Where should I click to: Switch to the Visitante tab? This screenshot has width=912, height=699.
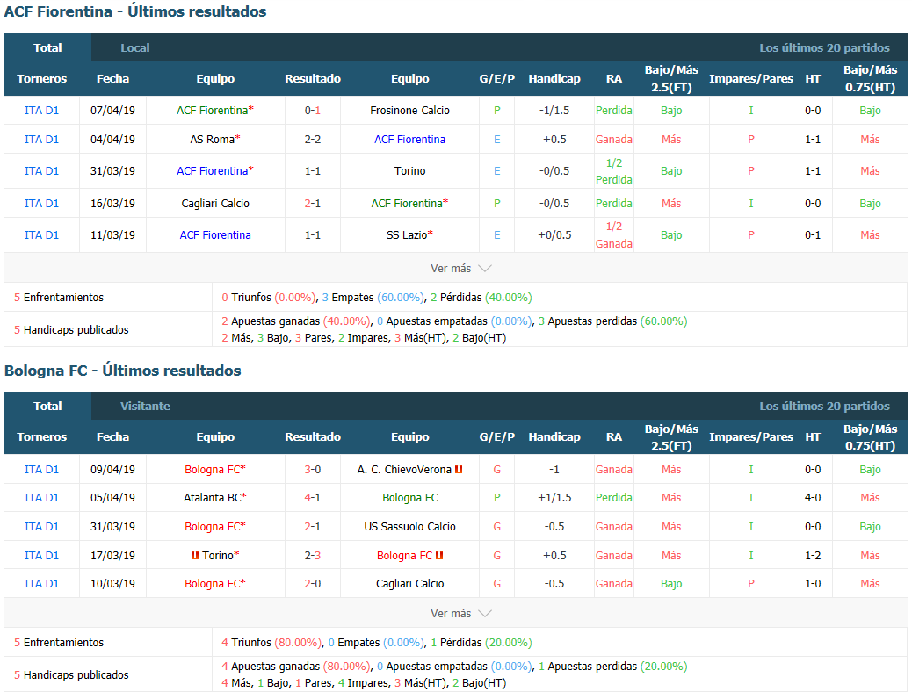point(145,406)
